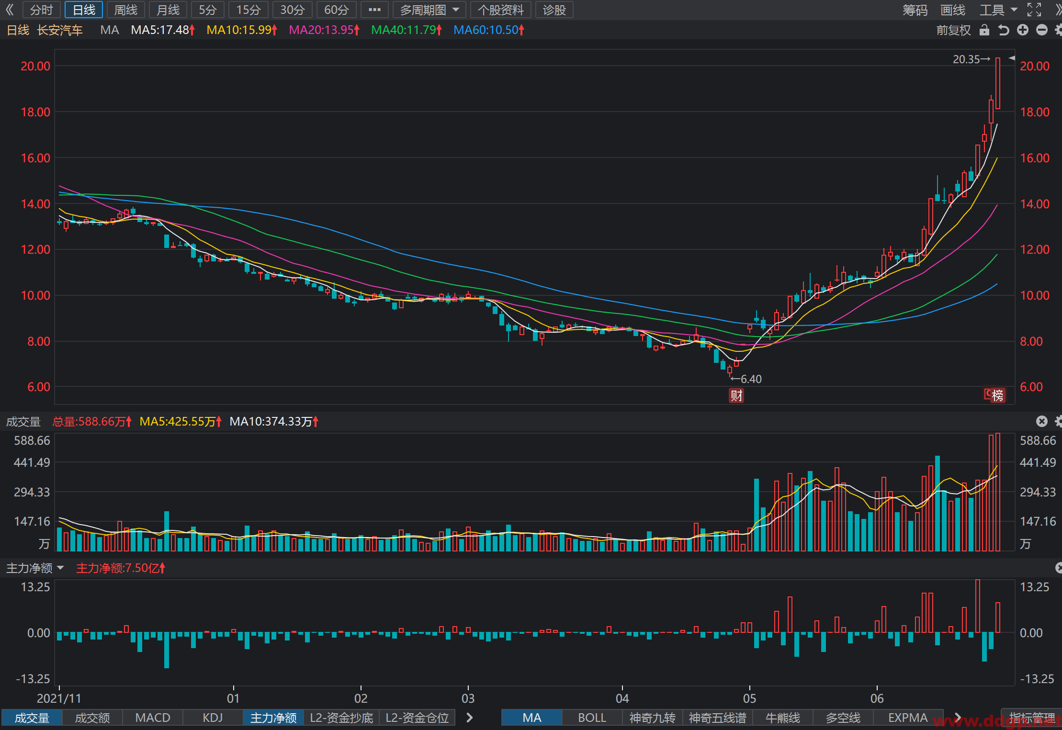Click the 20.35 high price label
The image size is (1062, 730).
tap(971, 59)
